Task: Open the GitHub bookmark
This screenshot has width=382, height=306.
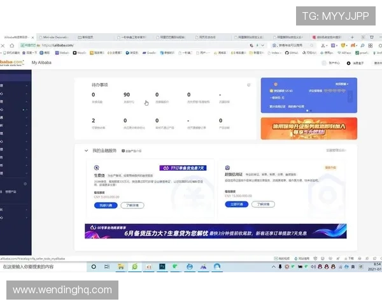Action: [x=292, y=53]
